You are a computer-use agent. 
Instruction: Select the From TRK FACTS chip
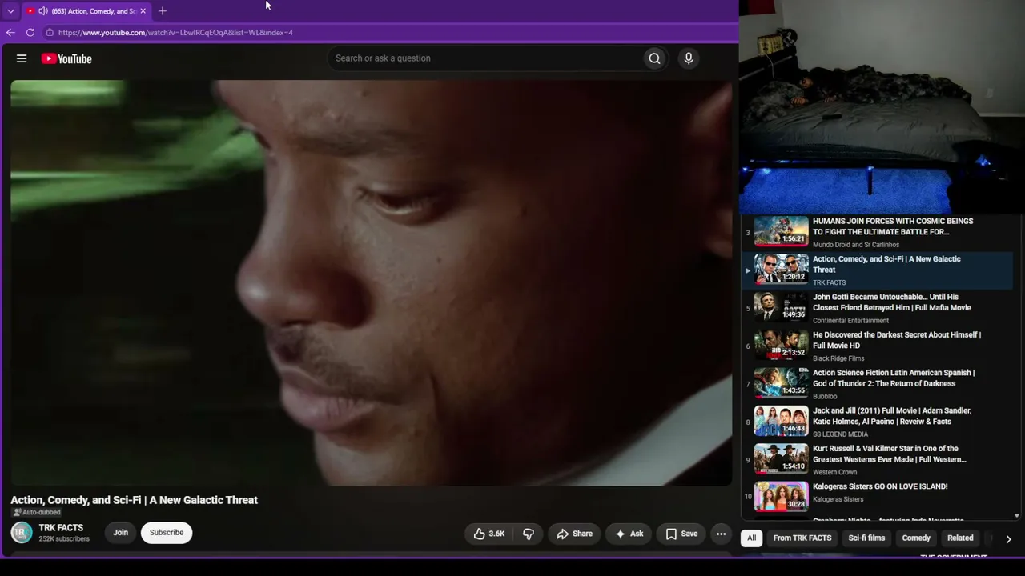coord(802,538)
